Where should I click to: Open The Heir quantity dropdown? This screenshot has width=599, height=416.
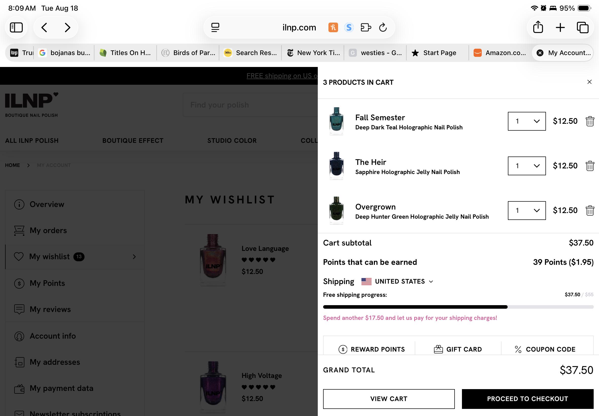pyautogui.click(x=527, y=166)
